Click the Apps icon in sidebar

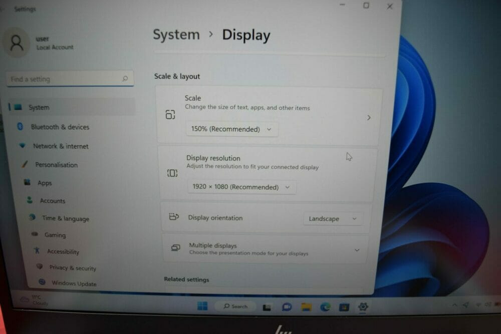pos(27,182)
